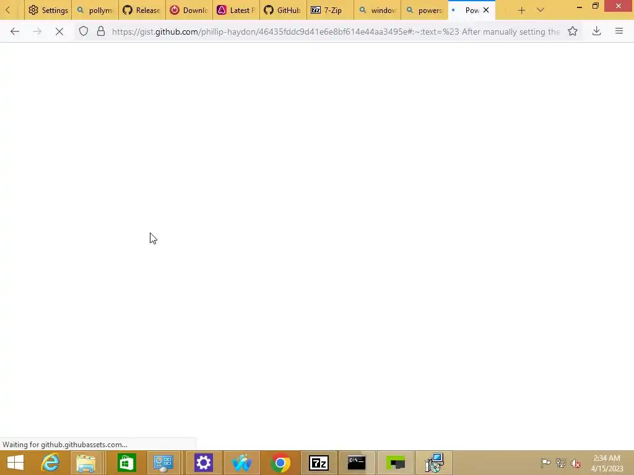Image resolution: width=634 pixels, height=475 pixels.
Task: Switch to the Downlo tab
Action: pyautogui.click(x=189, y=10)
